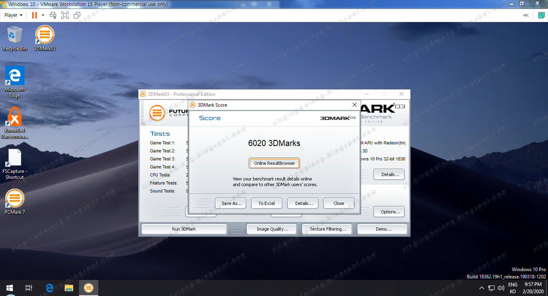Click the Game Test 4 label
Viewport: 548px width, 296px height.
tap(162, 167)
